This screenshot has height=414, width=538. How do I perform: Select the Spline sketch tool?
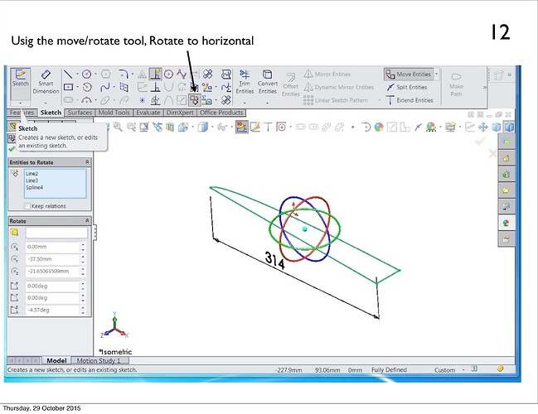coord(104,87)
